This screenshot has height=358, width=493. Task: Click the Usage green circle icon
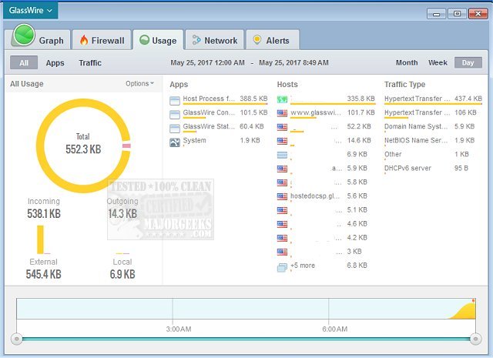tap(144, 40)
